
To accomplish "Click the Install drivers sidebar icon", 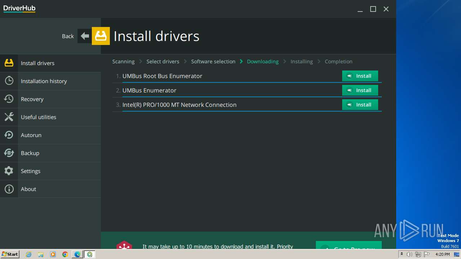I will tap(9, 63).
